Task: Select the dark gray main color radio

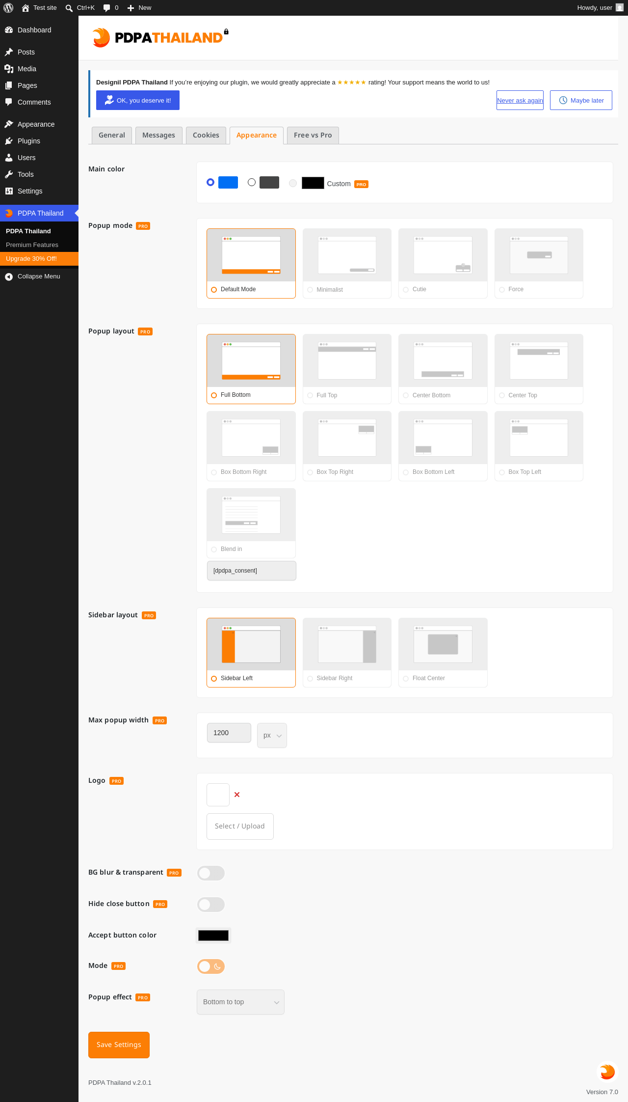Action: click(x=252, y=182)
